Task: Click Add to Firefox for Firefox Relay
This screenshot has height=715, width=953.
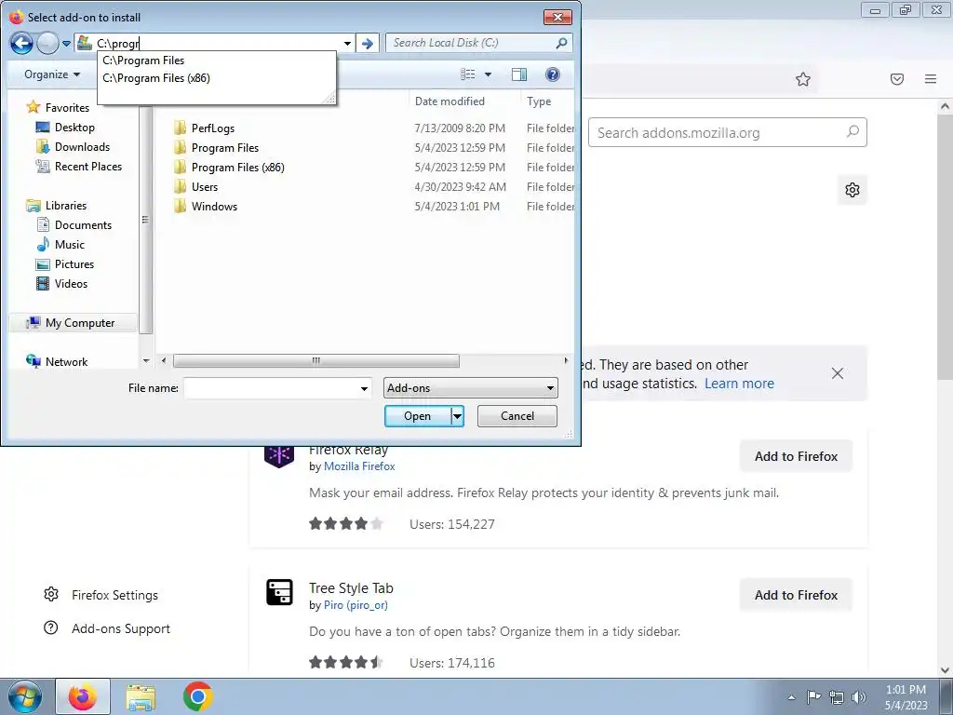Action: [796, 456]
